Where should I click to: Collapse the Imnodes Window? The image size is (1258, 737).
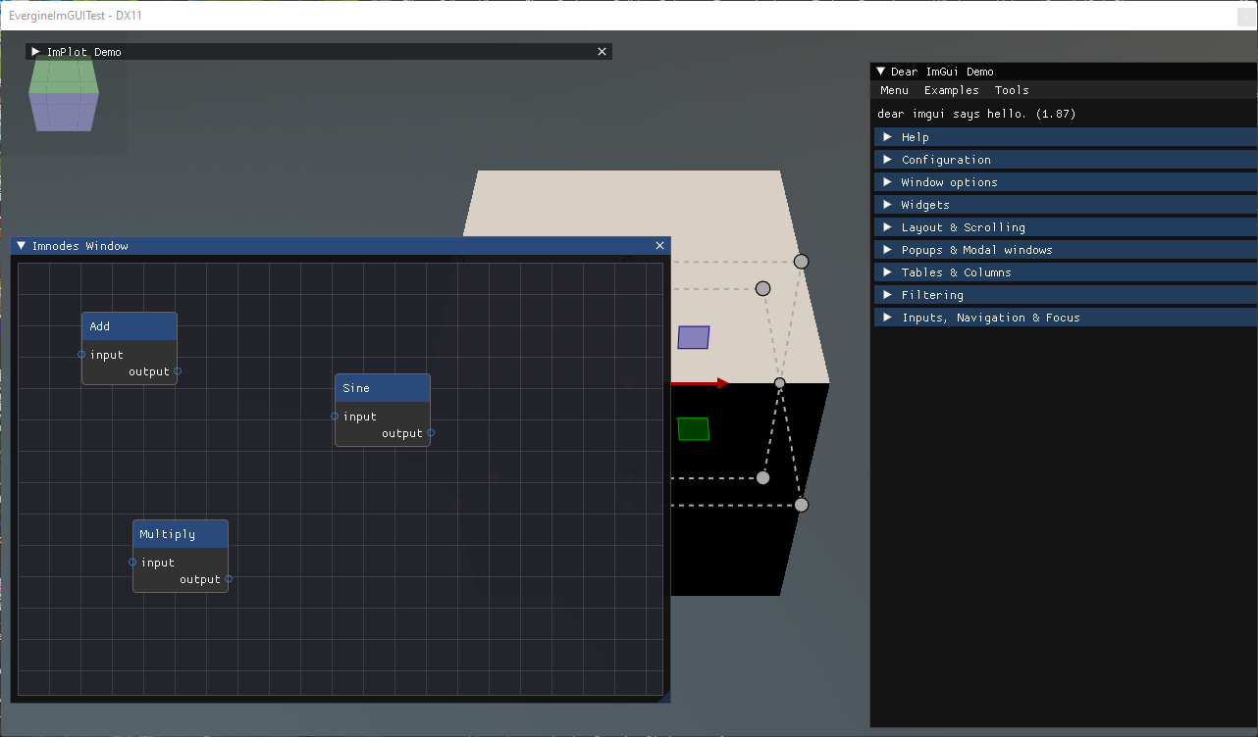point(22,246)
